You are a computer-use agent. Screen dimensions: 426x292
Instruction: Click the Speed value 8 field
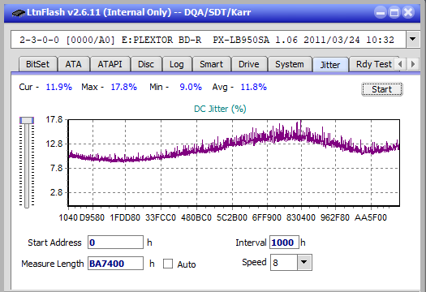click(x=284, y=262)
